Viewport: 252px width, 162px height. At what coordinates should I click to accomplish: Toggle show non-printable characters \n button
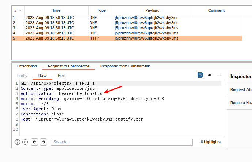pyautogui.click(x=210, y=75)
